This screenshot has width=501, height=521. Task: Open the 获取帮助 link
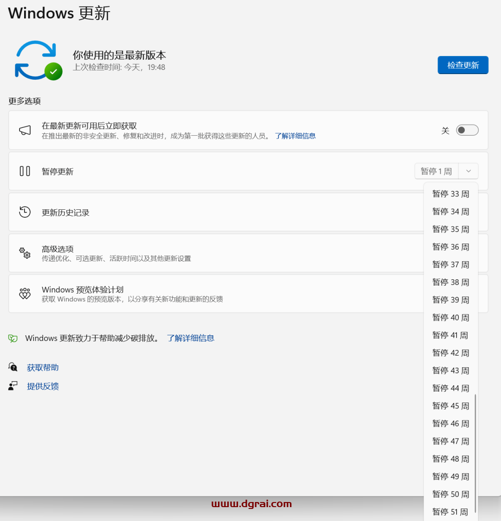point(43,368)
